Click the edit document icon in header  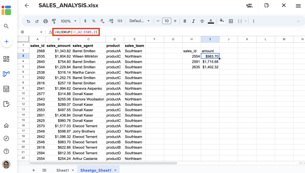click(267, 5)
